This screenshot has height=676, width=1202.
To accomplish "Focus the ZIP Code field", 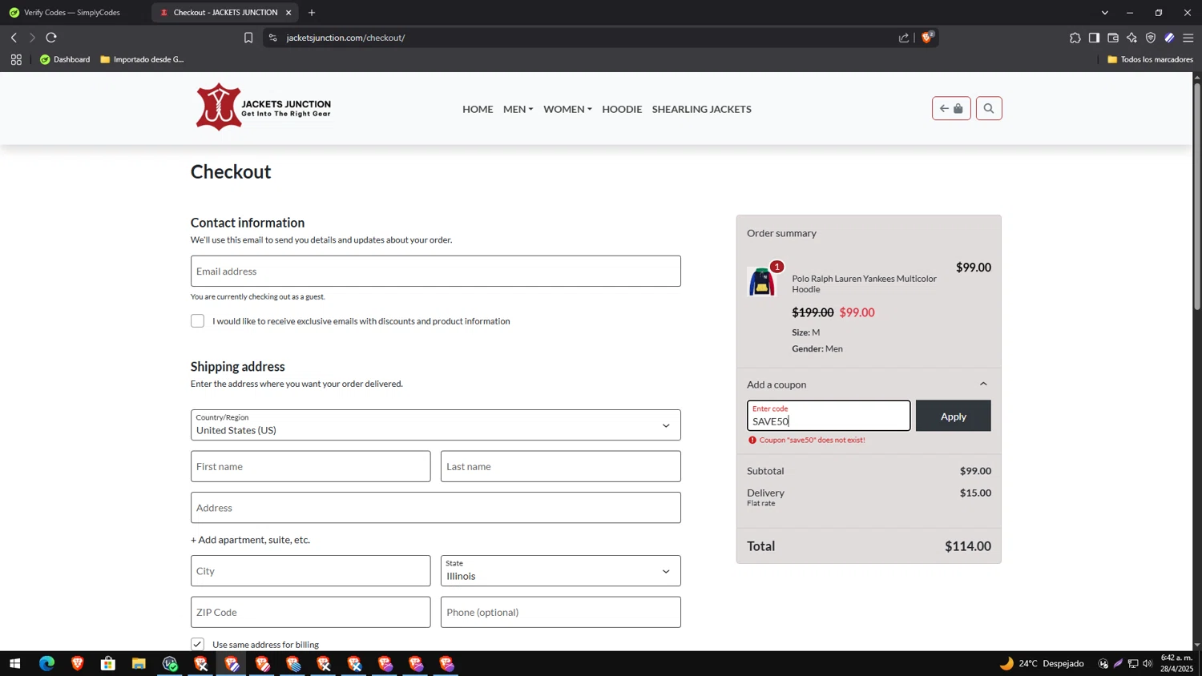I will (x=310, y=612).
